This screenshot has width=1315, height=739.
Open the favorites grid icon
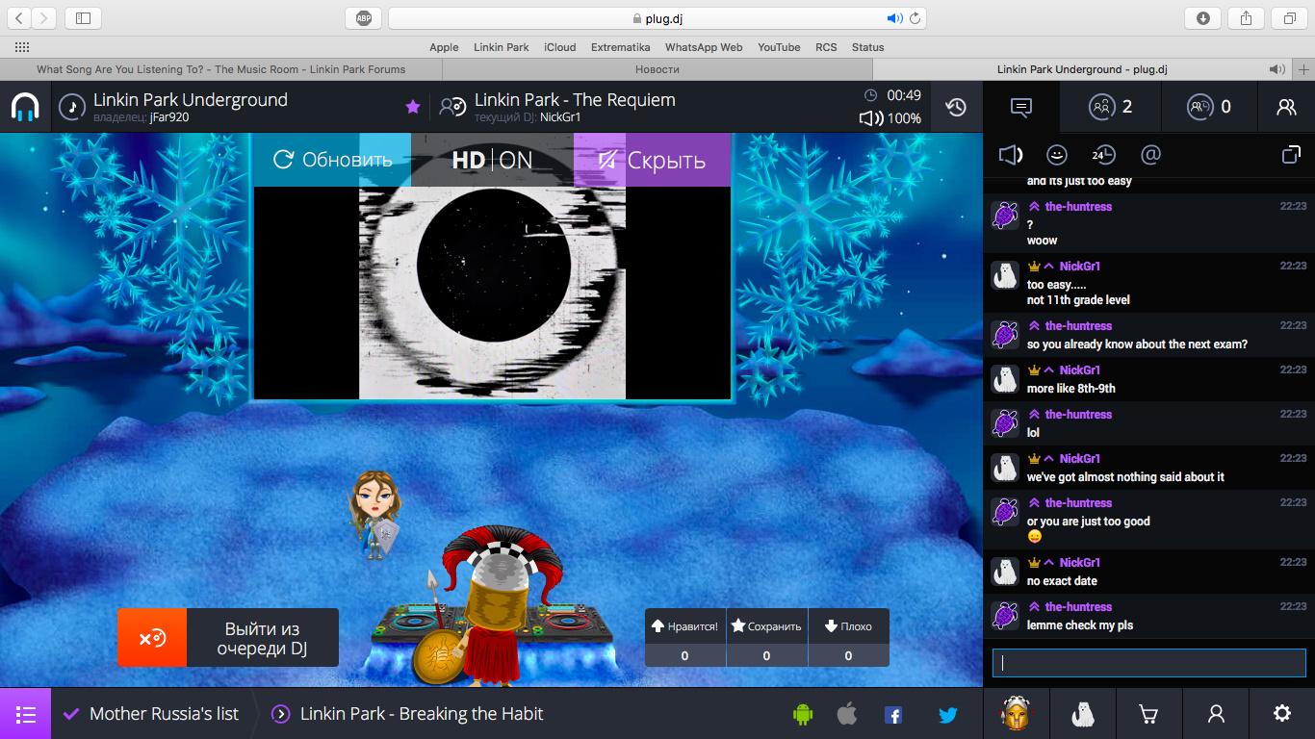[x=21, y=47]
